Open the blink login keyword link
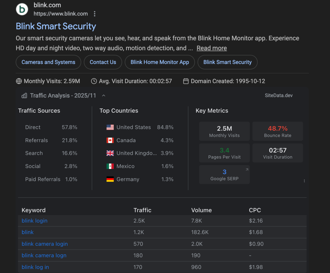This screenshot has width=330, height=273. click(x=35, y=221)
